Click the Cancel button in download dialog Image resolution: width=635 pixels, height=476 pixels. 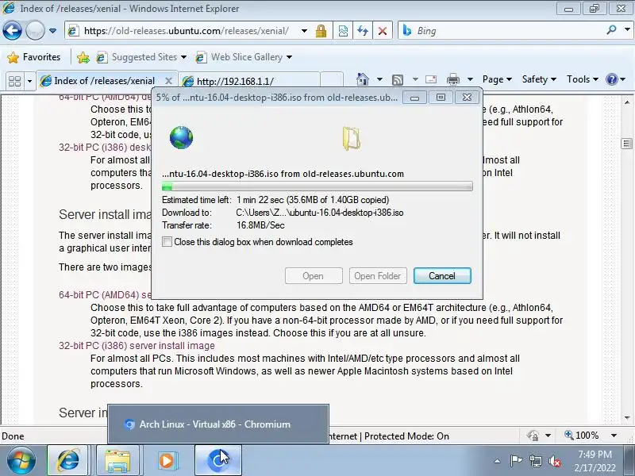tap(442, 276)
